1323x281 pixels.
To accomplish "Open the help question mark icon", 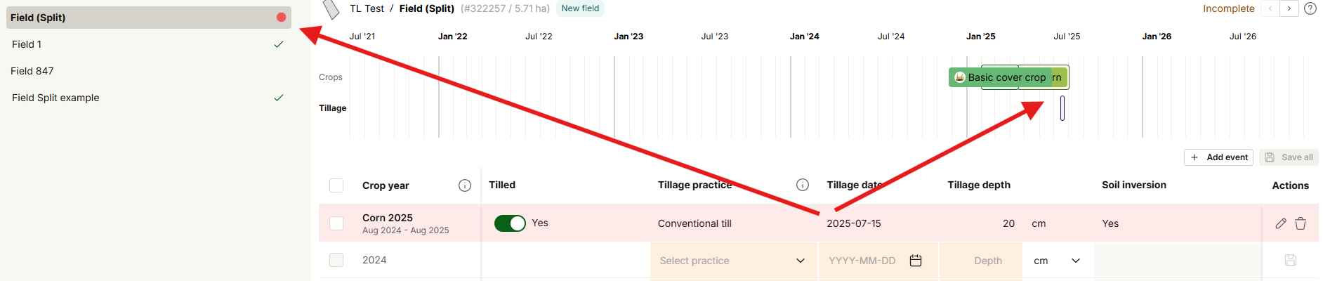I will [x=1310, y=8].
